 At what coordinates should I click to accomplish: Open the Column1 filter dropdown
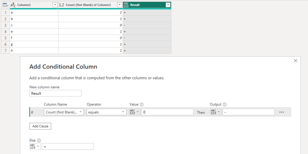55,5
